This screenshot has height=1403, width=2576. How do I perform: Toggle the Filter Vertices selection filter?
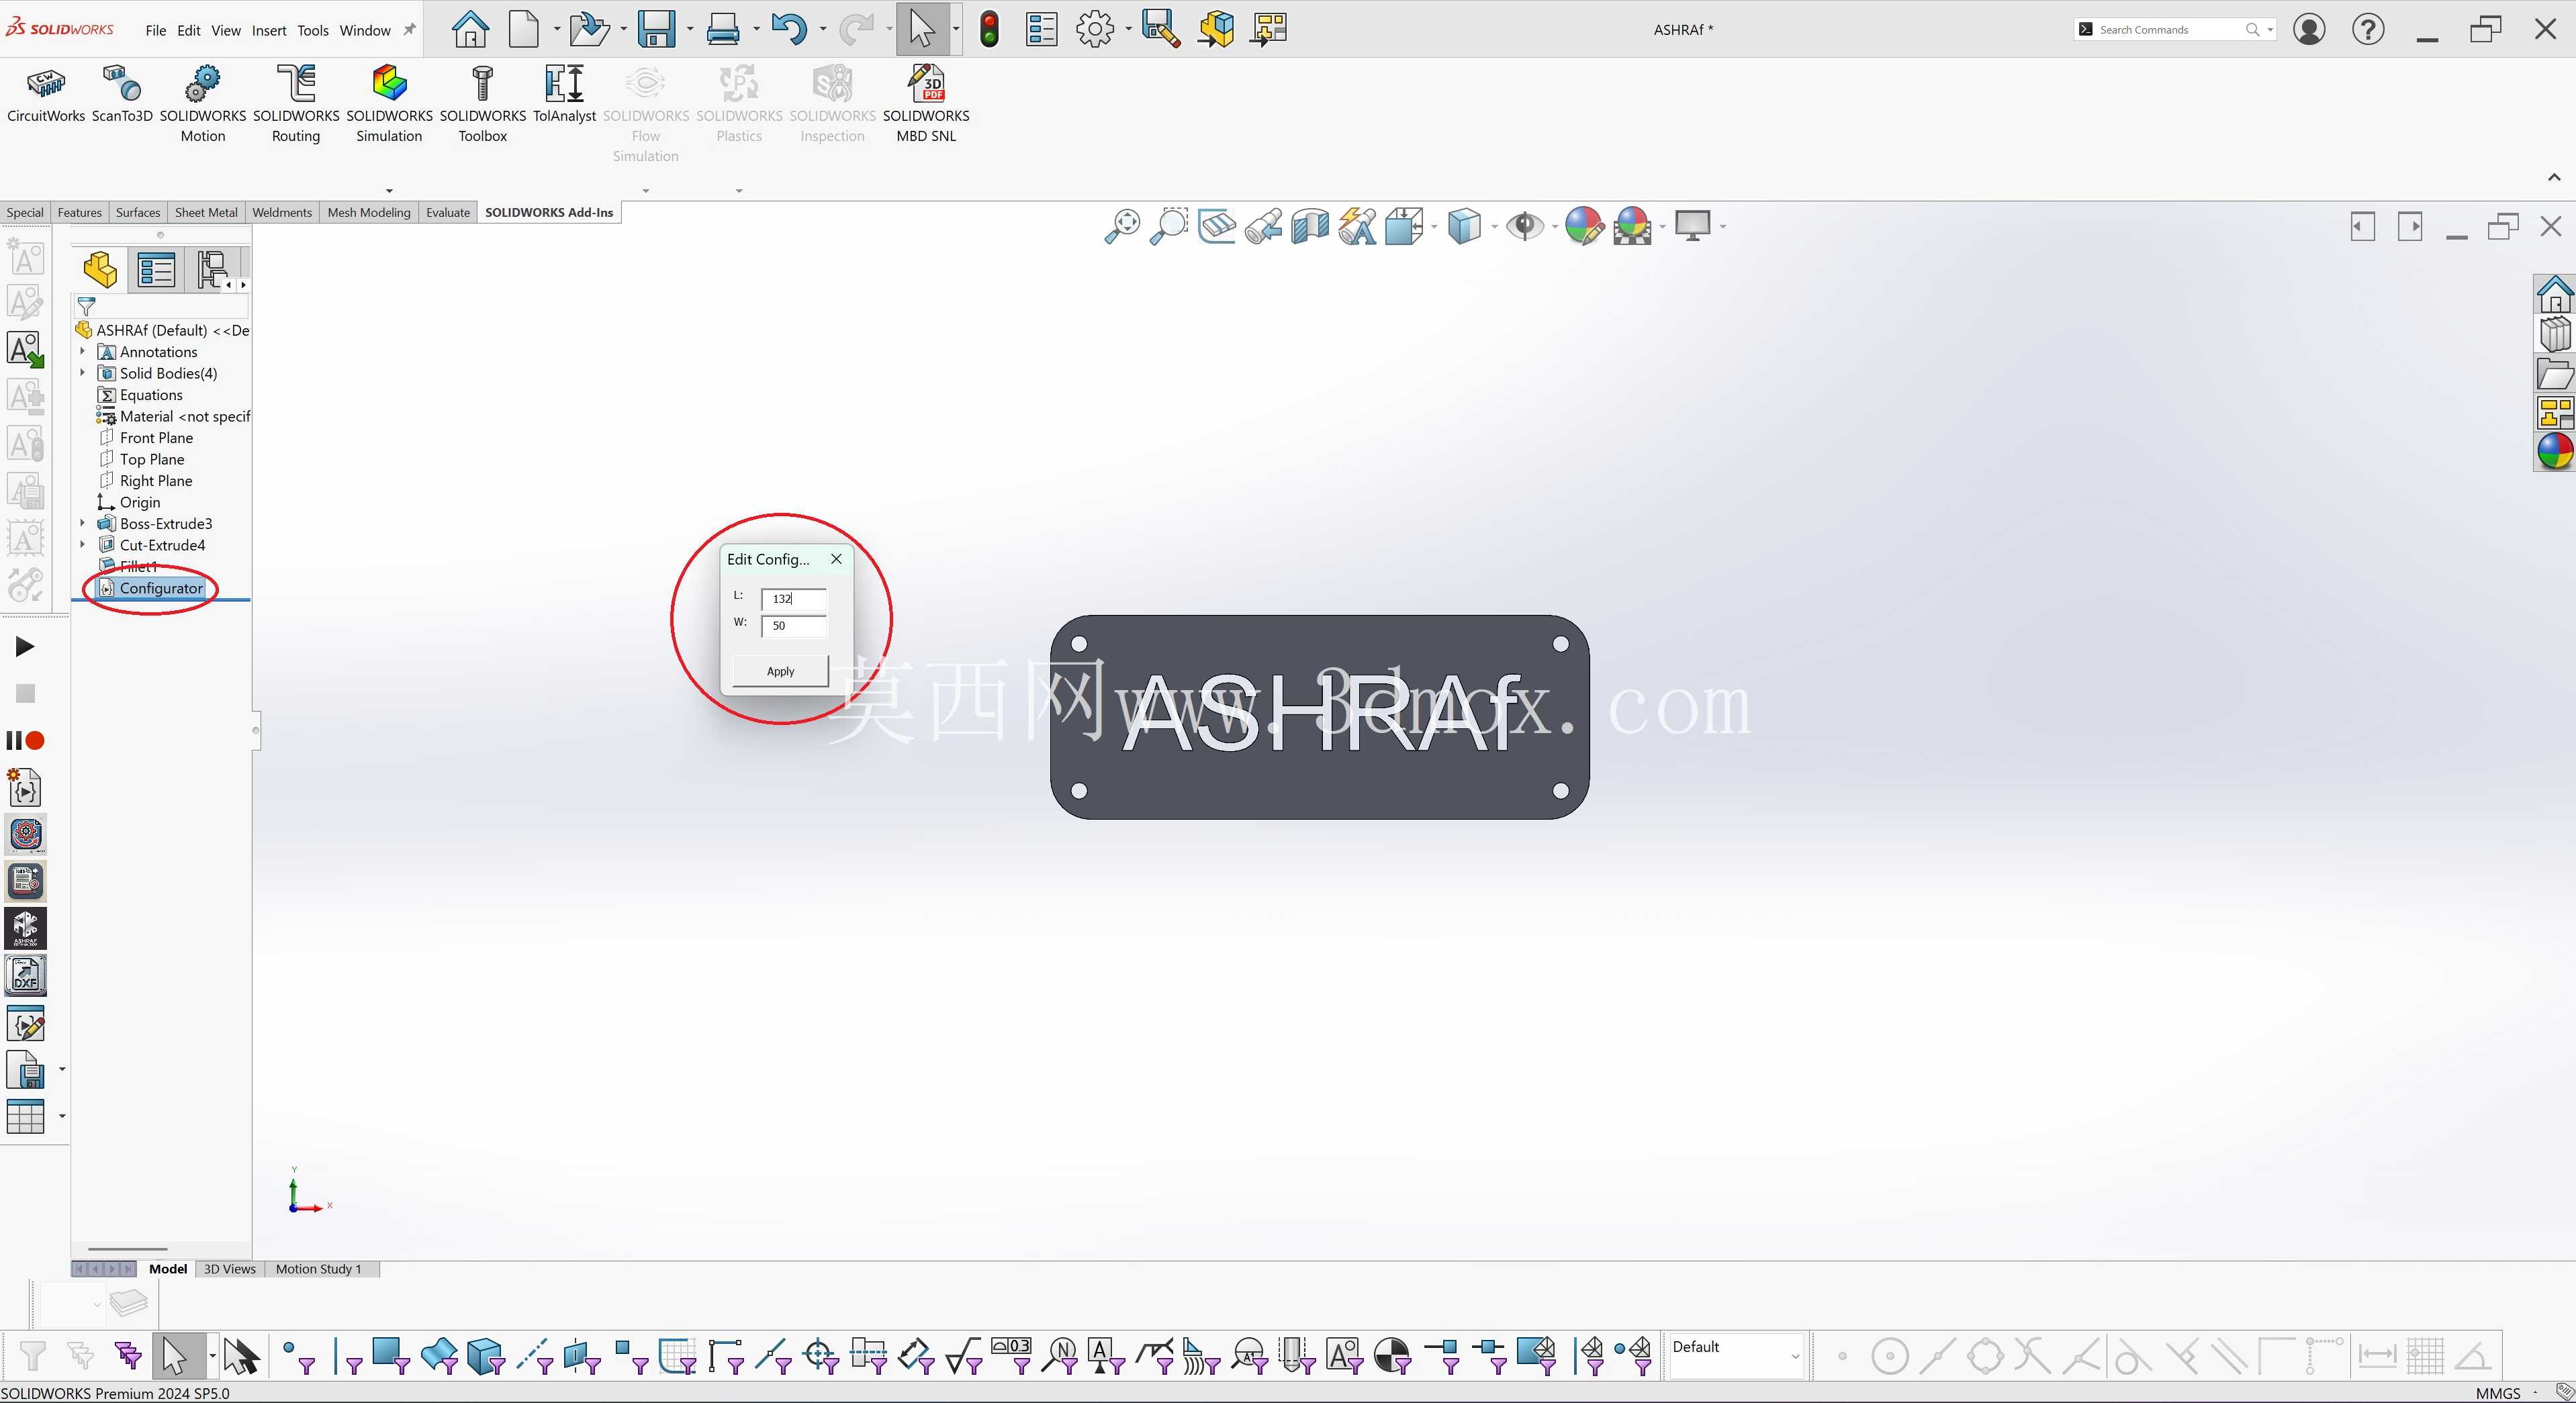click(x=298, y=1356)
